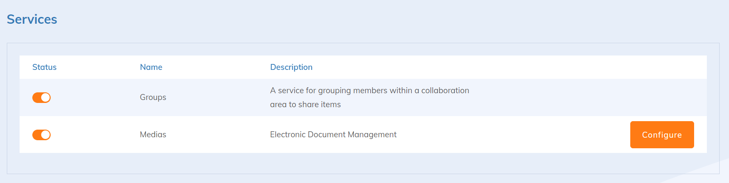Click the Description column header
The width and height of the screenshot is (729, 183).
click(x=291, y=67)
